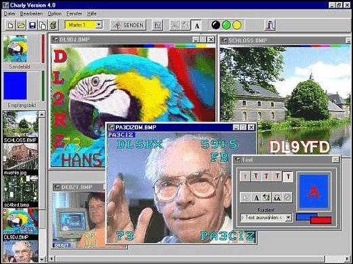Click the greyed-out crossed circle icon in Text panel
This screenshot has width=353, height=264.
(x=288, y=197)
